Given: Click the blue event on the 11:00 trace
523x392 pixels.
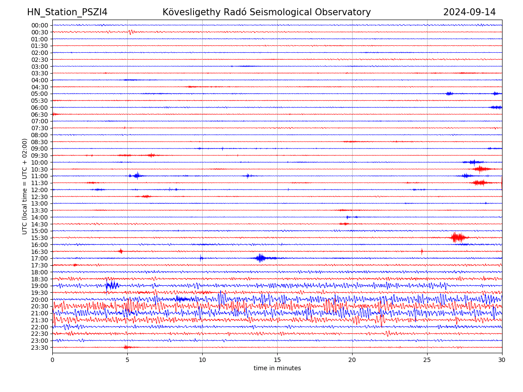Looking at the screenshot, I should [136, 176].
